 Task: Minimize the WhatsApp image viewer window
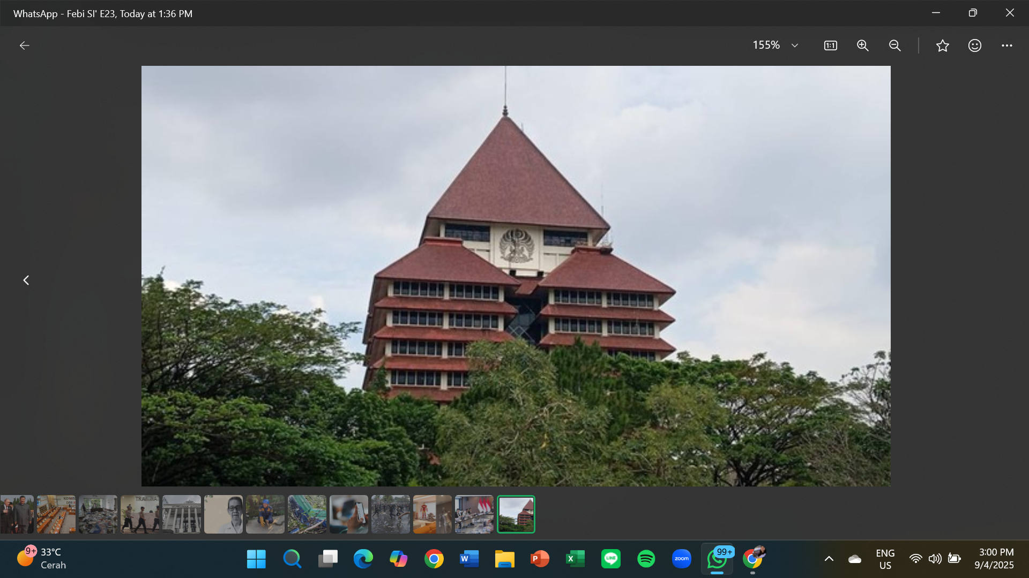936,13
